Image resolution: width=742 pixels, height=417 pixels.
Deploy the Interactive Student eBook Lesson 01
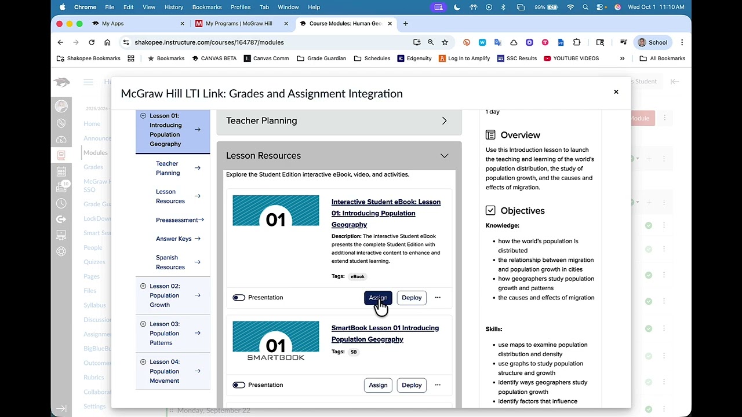(412, 298)
